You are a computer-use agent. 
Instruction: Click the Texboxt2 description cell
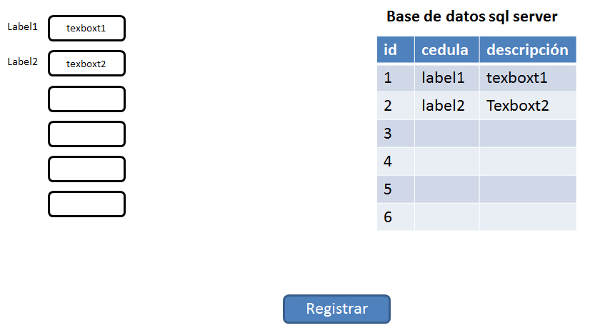click(528, 106)
